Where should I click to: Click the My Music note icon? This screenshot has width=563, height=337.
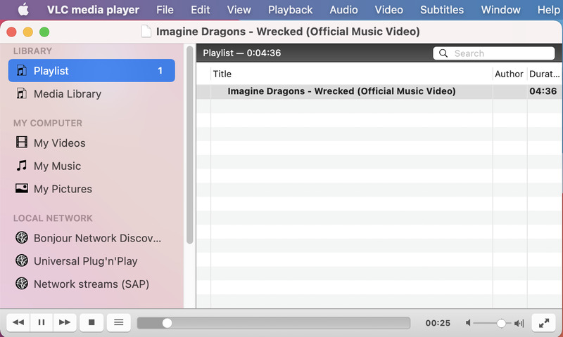click(x=22, y=166)
